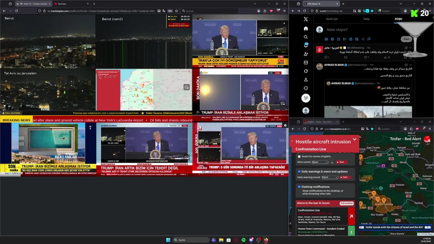
Task: Bookmark the Multi TV page star
Action: 176,11
